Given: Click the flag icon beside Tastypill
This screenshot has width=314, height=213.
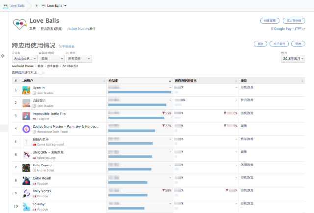Looking at the screenshot, I should point(34,119).
